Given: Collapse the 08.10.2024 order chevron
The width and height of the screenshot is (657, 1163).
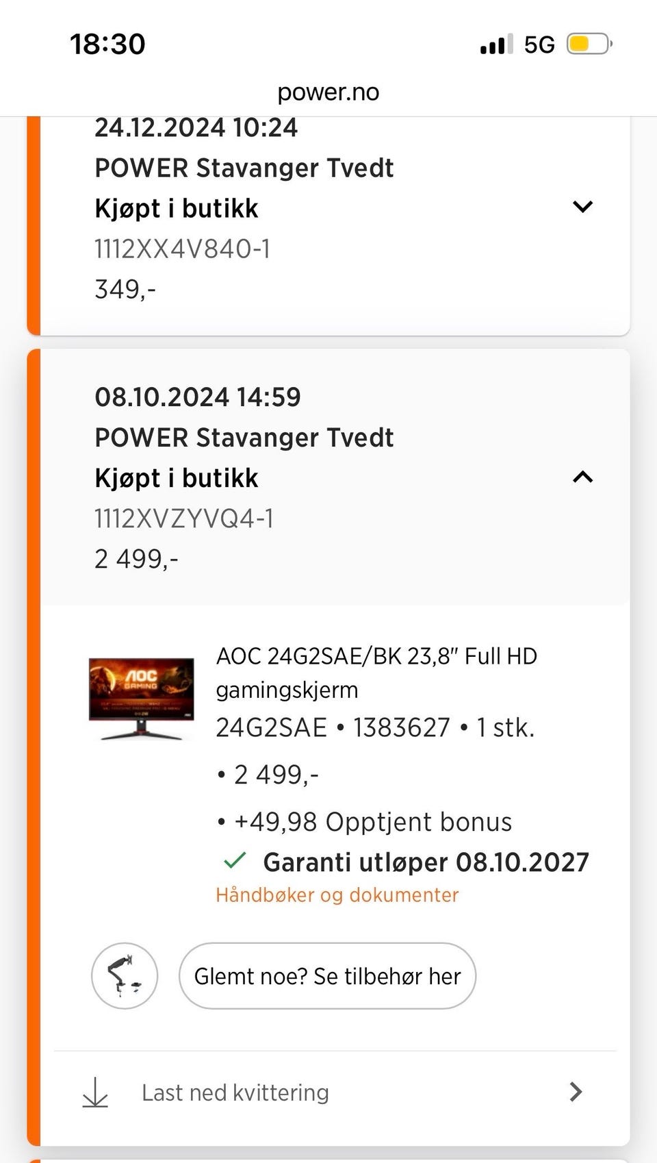Looking at the screenshot, I should [x=582, y=477].
